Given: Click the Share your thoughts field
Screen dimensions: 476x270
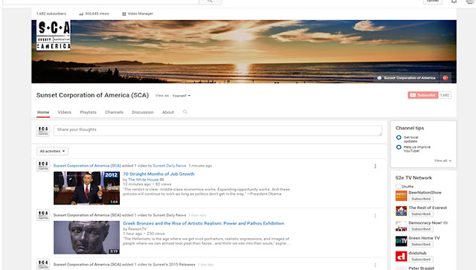Looking at the screenshot, I should click(x=218, y=131).
